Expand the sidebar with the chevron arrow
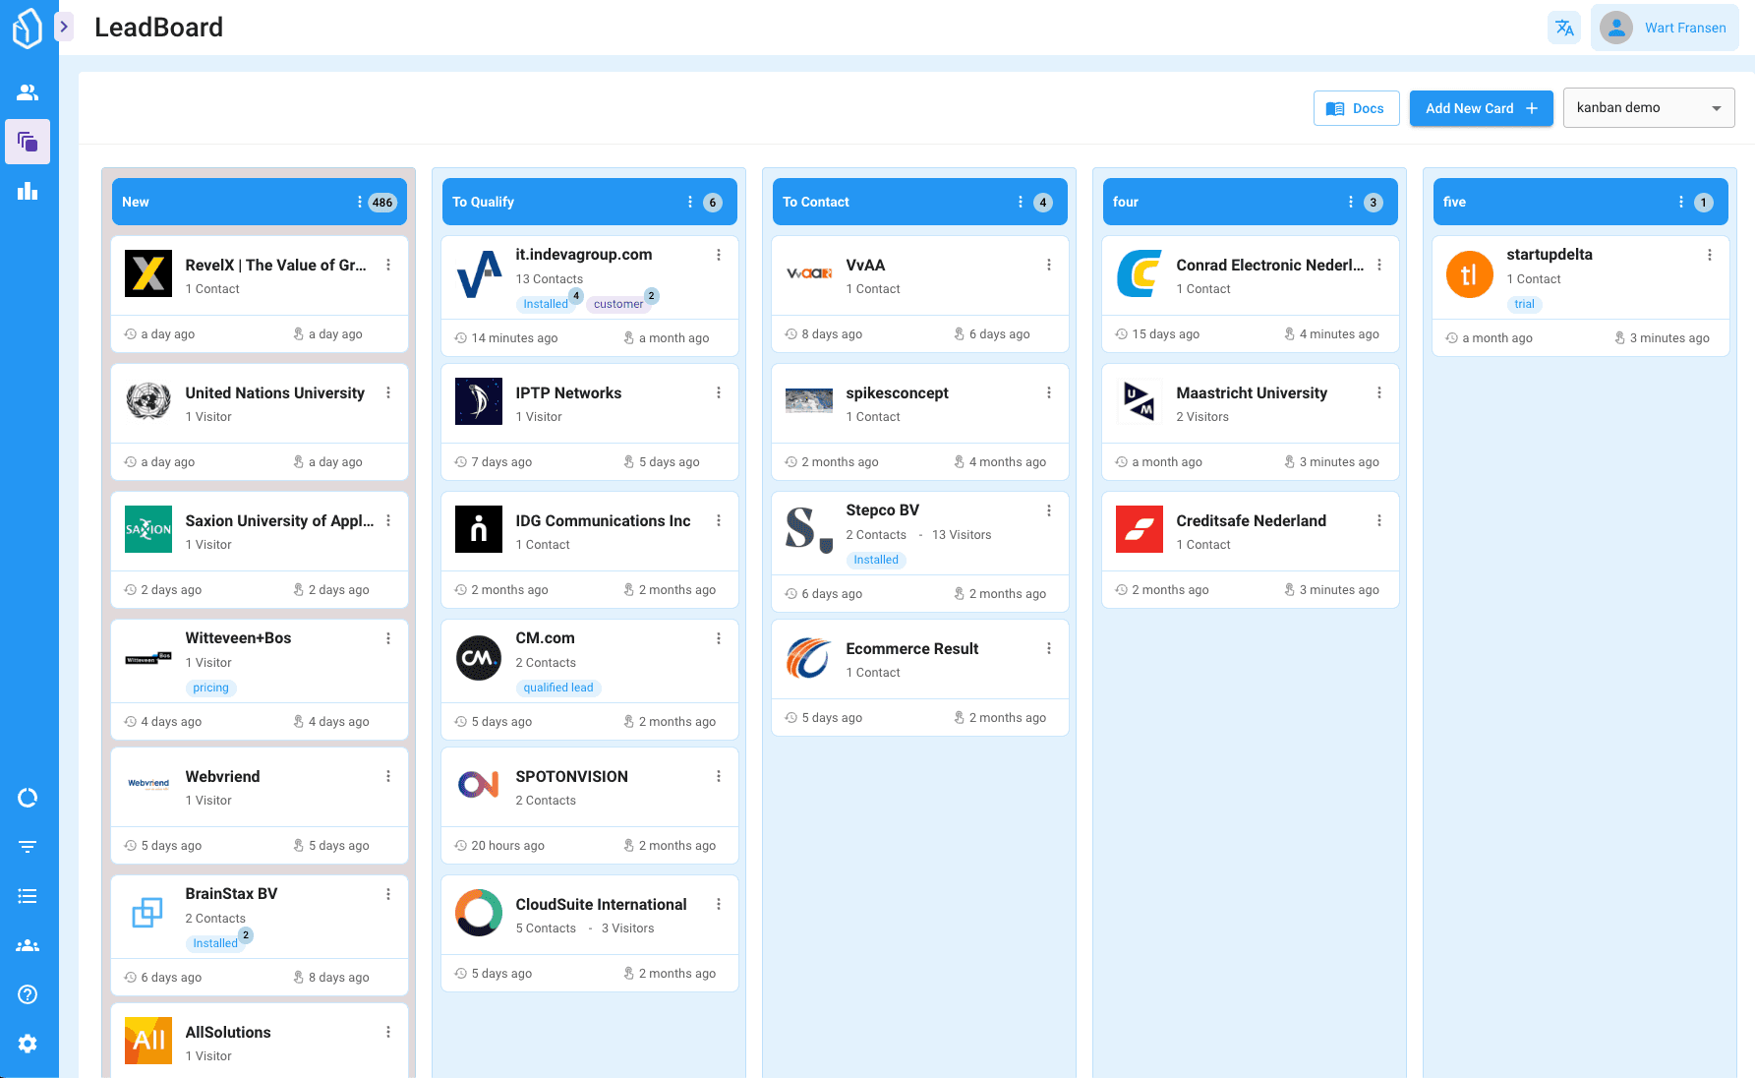Viewport: 1755px width, 1078px height. (64, 27)
